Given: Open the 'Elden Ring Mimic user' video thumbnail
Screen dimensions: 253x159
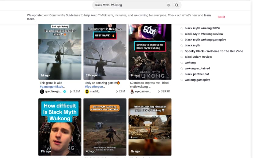Looking at the screenshot, I should click(x=150, y=127).
